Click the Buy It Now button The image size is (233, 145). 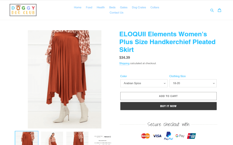[x=168, y=106]
